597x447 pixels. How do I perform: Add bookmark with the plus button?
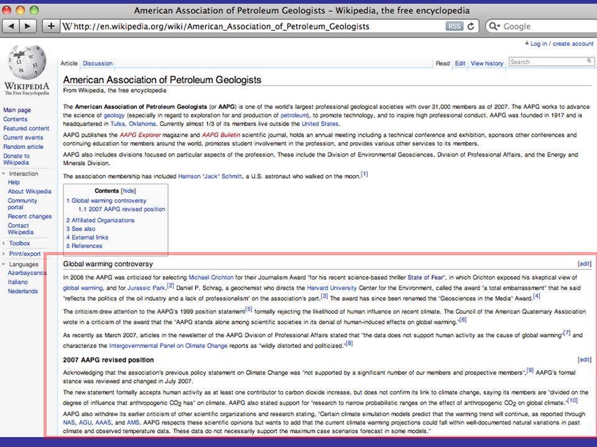pyautogui.click(x=51, y=26)
